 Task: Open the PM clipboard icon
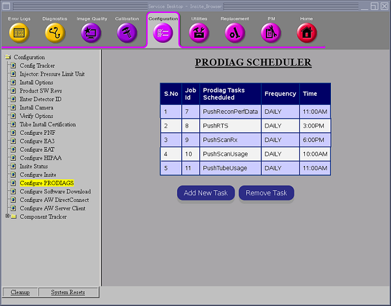point(270,33)
